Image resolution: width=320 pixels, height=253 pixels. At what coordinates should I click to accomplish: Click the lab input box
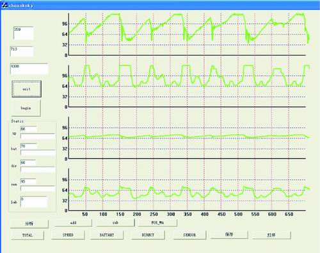[34, 202]
